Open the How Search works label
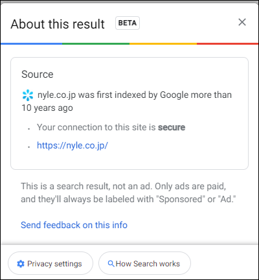259x280 pixels. click(x=148, y=264)
